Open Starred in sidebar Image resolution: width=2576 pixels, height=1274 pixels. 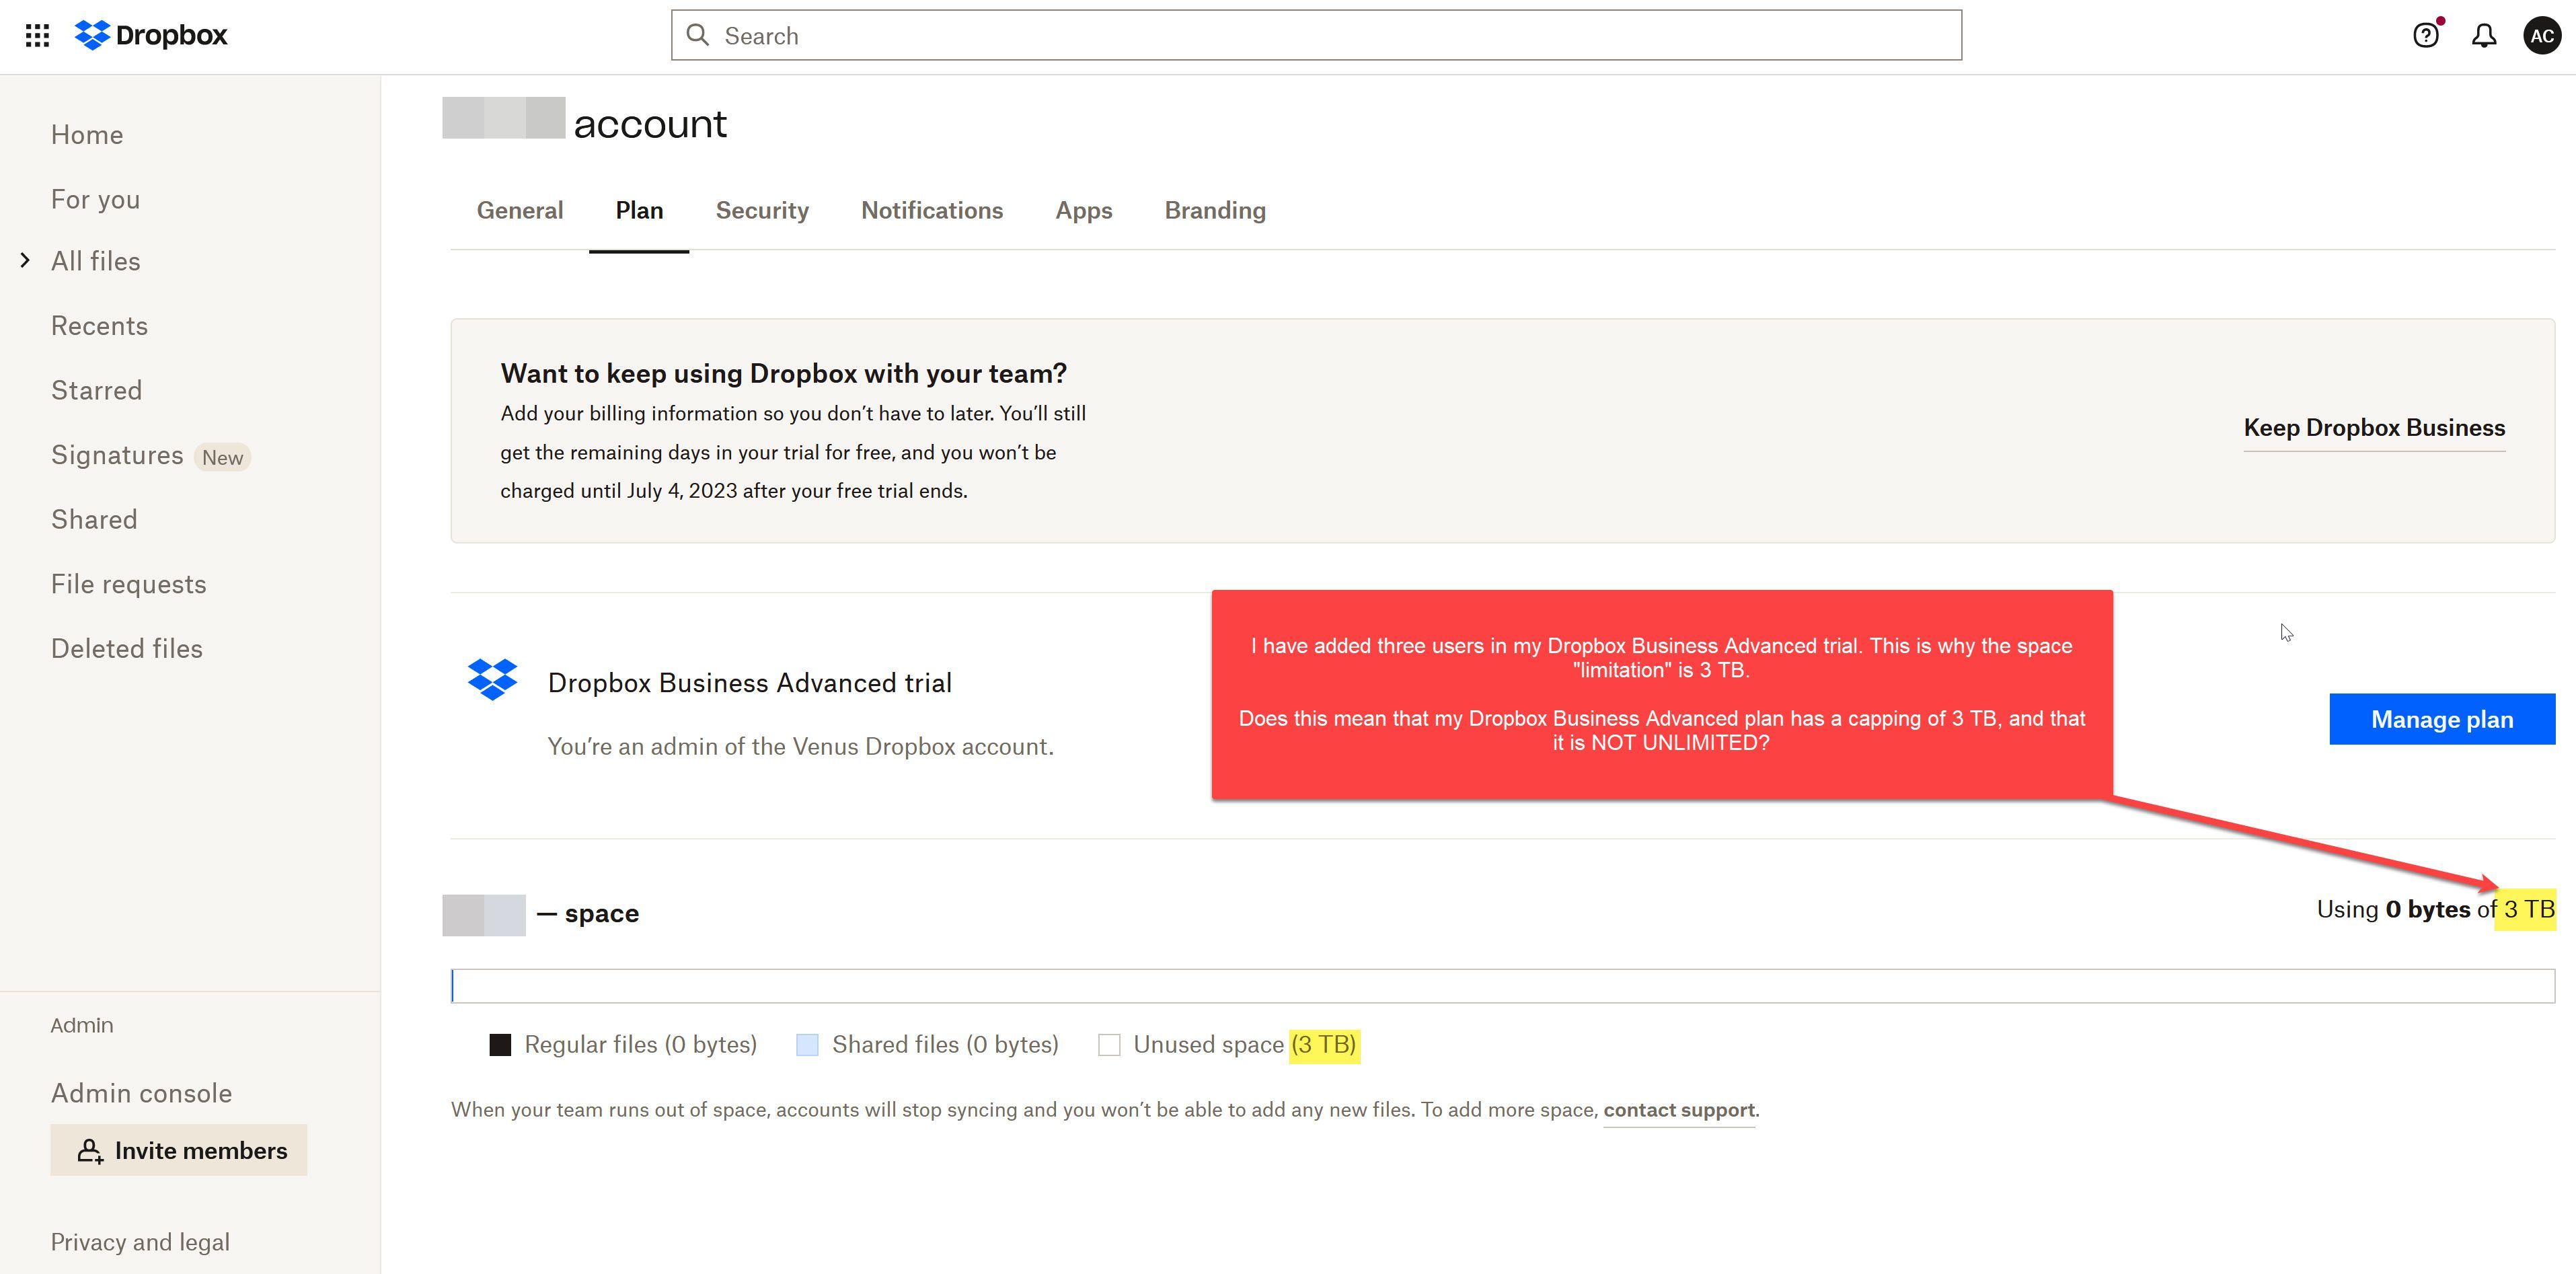(96, 390)
